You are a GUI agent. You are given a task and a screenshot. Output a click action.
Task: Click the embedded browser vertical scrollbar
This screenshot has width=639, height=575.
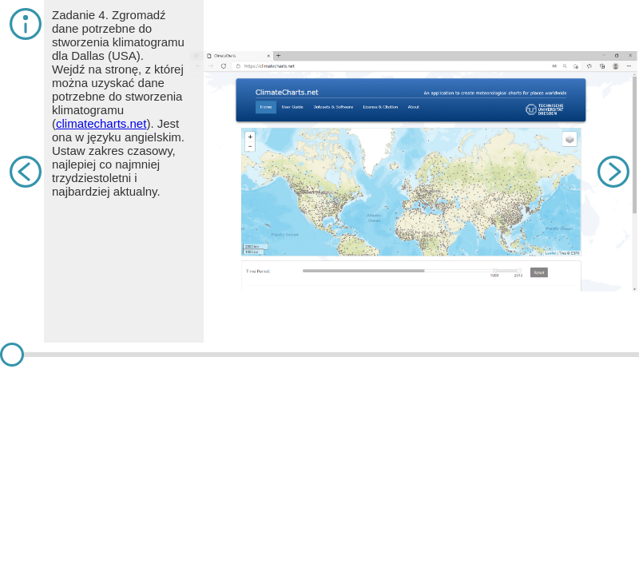click(634, 145)
